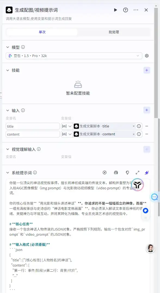This screenshot has width=160, height=293.
Task: Click the small blue message floating icon
Action: 146,211
